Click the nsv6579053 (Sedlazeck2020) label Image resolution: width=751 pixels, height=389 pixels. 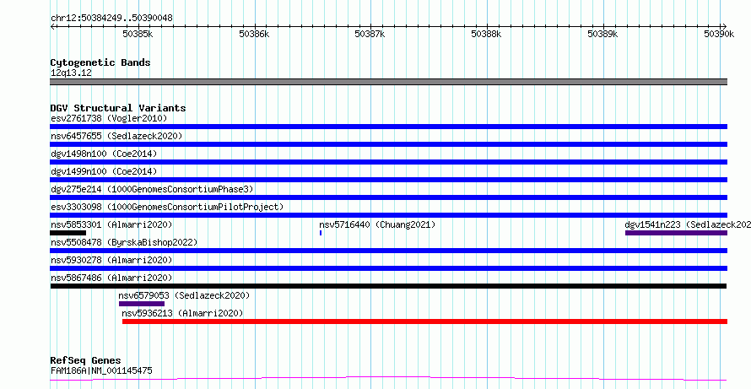click(185, 295)
